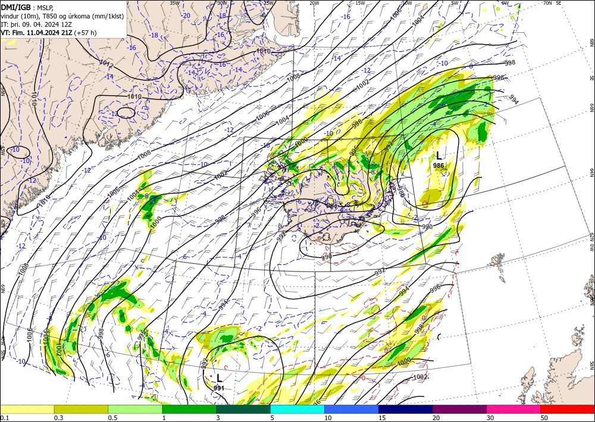Viewport: 595px width, 422px height.
Task: Click the '986' pressure value text
Action: 439,165
